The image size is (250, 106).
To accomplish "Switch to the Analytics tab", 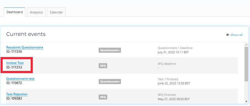I will coord(36,12).
